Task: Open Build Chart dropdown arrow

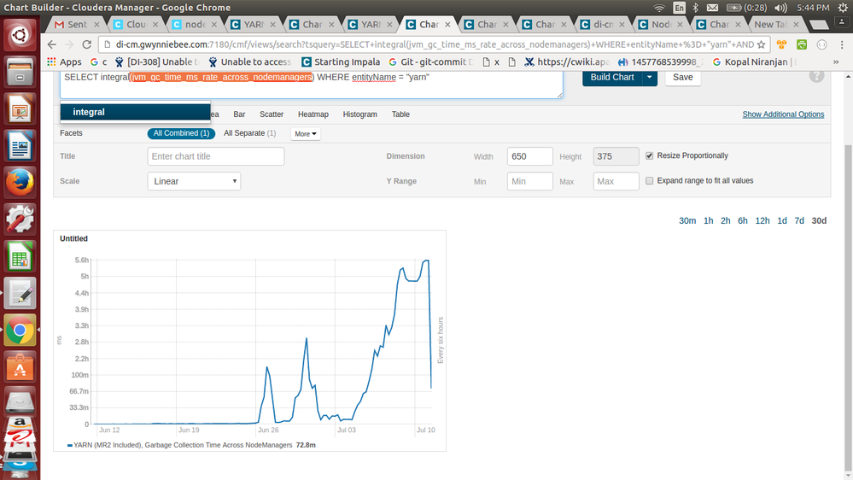Action: (x=649, y=77)
